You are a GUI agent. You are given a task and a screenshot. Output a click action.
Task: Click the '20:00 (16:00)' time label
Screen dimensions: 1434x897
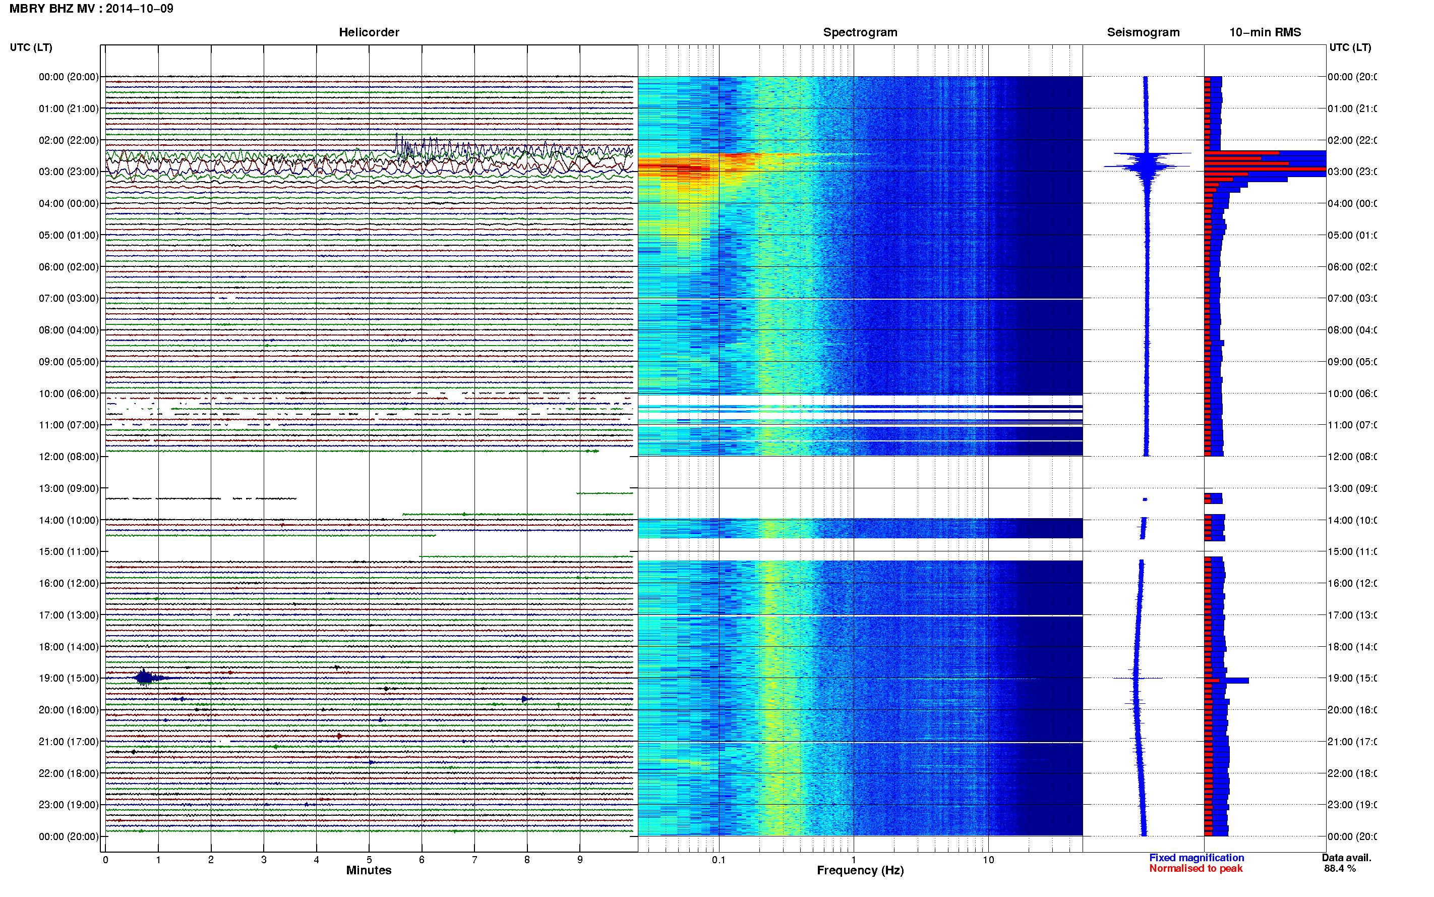click(69, 710)
